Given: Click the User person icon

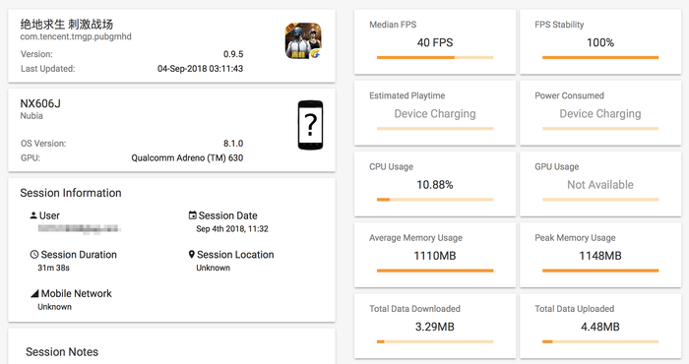Looking at the screenshot, I should [33, 215].
